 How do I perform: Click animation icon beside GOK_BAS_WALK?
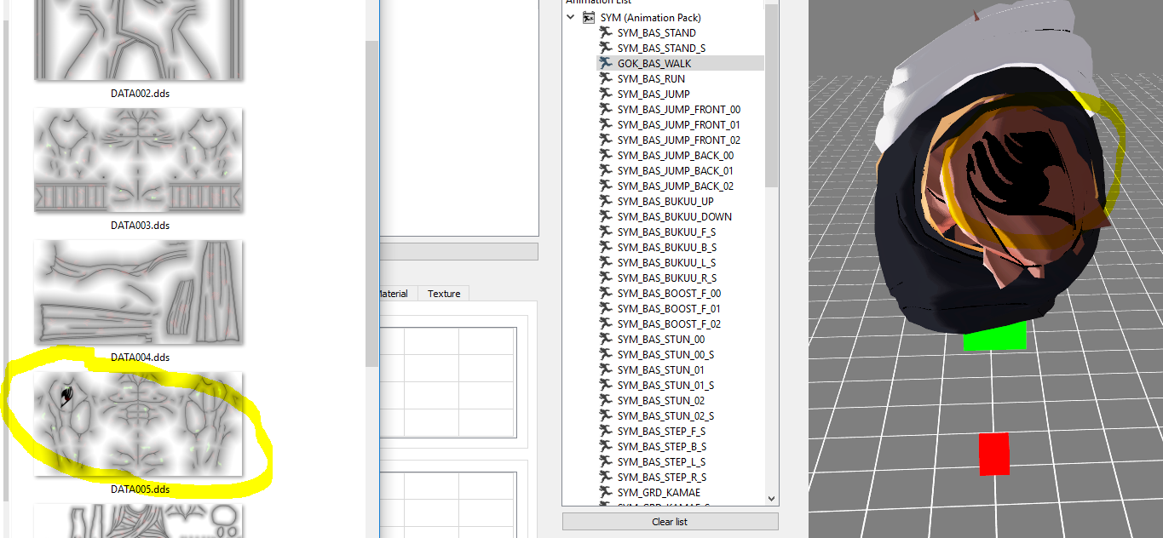point(607,63)
